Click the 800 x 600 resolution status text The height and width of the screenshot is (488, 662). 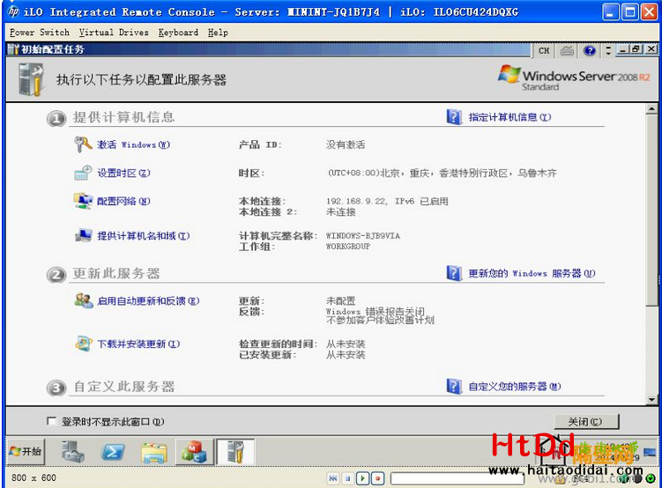(x=33, y=477)
